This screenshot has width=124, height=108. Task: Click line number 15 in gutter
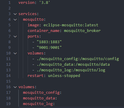8,81
